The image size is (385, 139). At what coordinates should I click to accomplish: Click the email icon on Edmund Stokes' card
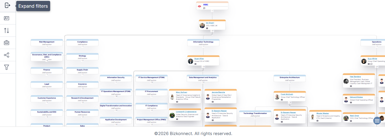pyautogui.click(x=351, y=103)
